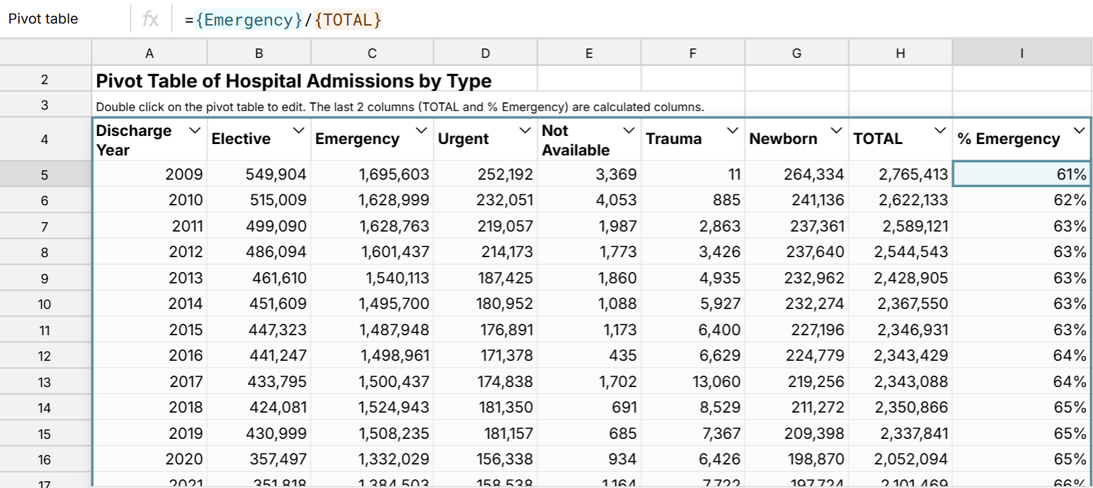The height and width of the screenshot is (488, 1093).
Task: Select column C header
Action: 372,53
